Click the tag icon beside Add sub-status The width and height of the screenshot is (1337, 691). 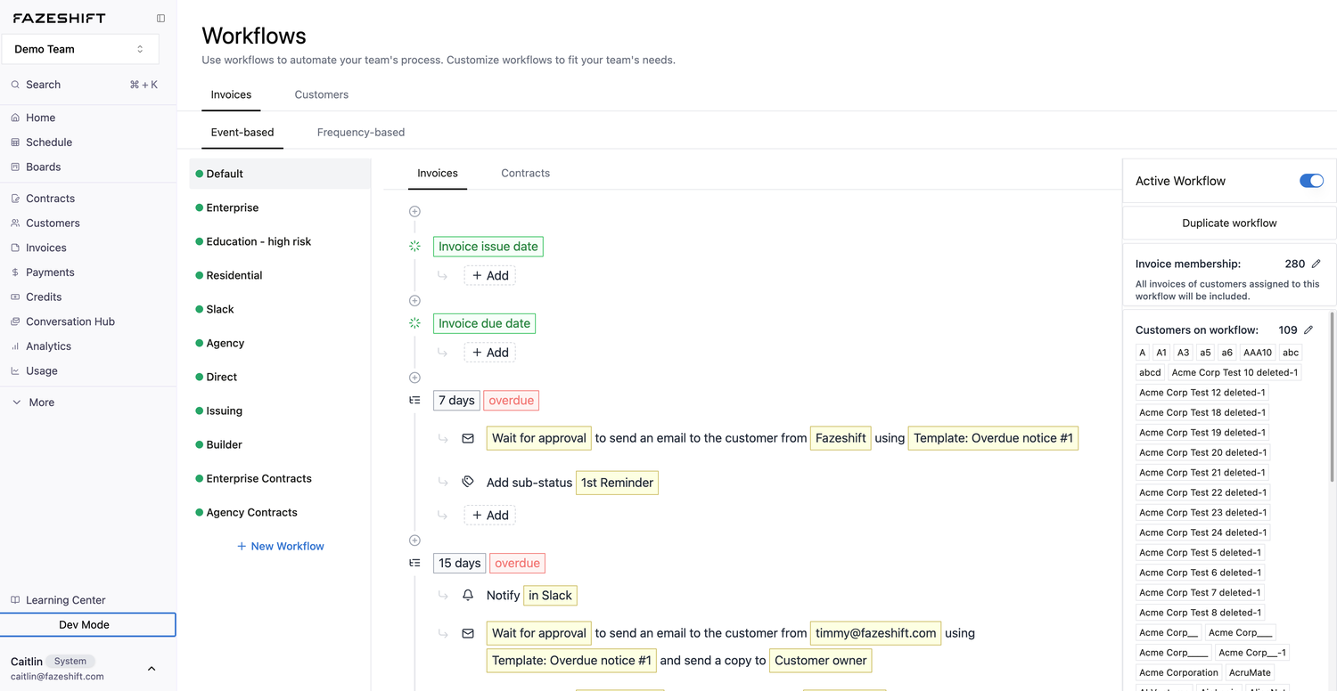[468, 482]
